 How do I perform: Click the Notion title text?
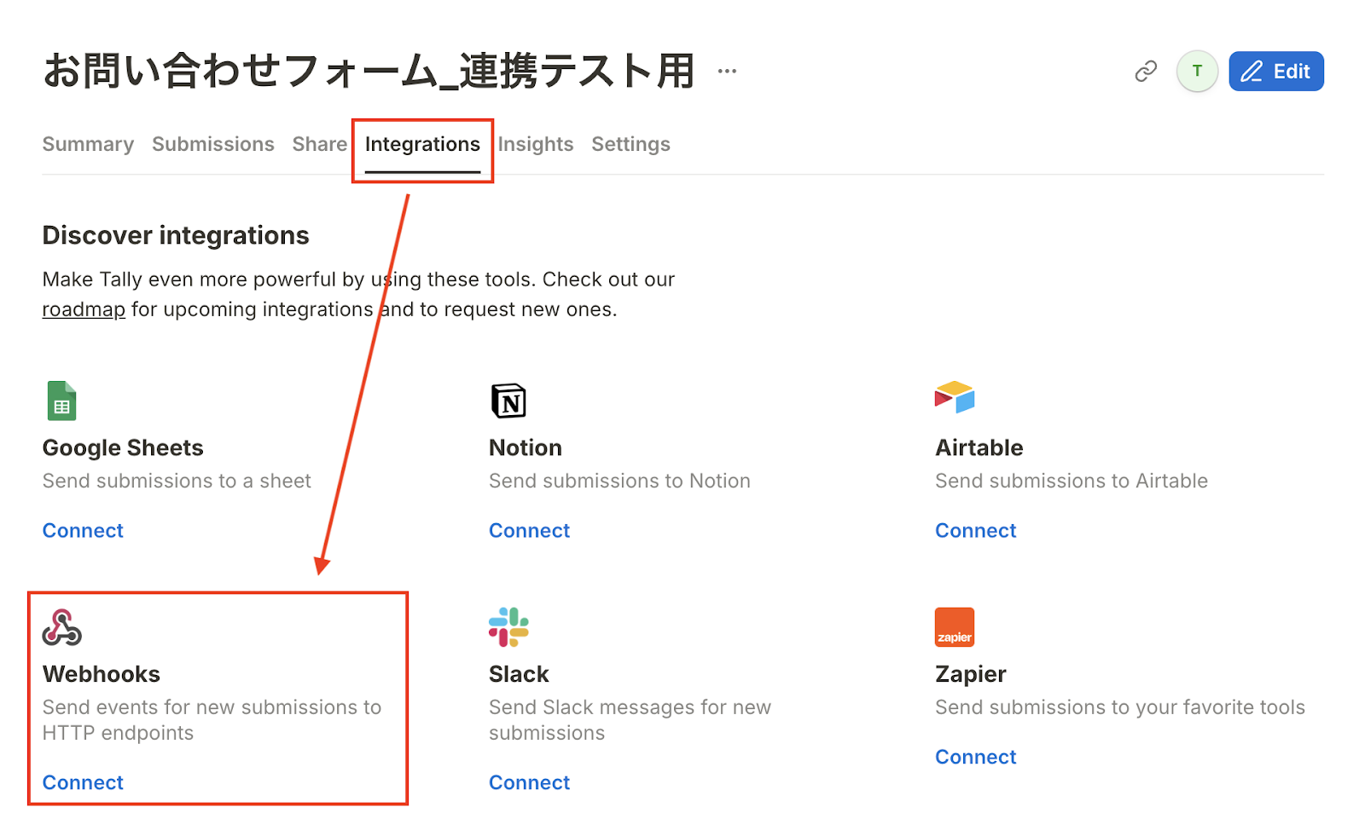click(526, 447)
